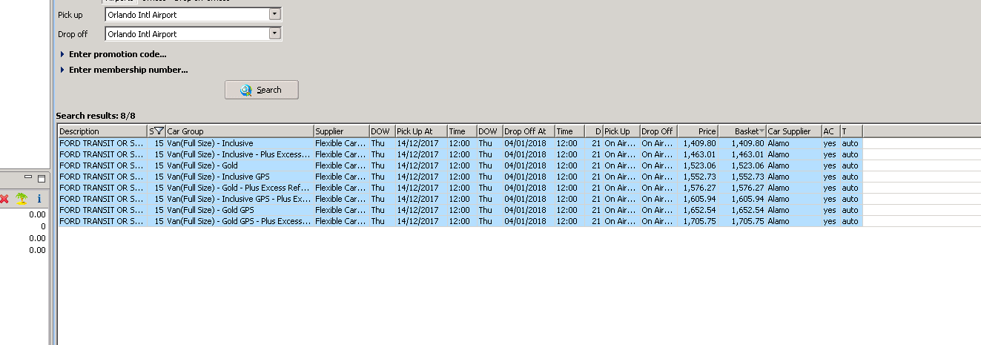The image size is (981, 345).
Task: Sort by Supplier column header
Action: pyautogui.click(x=341, y=131)
